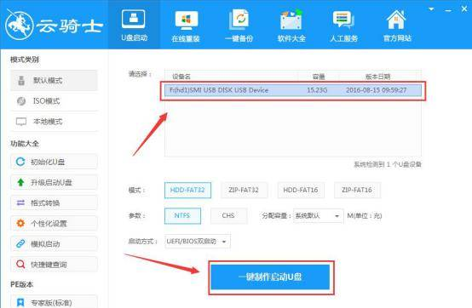
Task: Click the 云骑士 knight logo
Action: (x=20, y=26)
